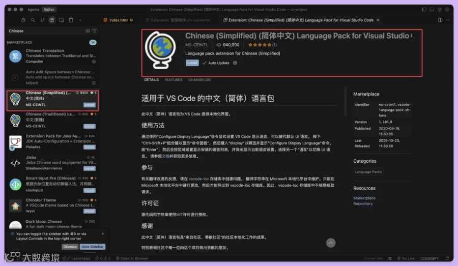Image resolution: width=458 pixels, height=266 pixels.
Task: Open the 文档 documentation link
Action: pos(165,156)
